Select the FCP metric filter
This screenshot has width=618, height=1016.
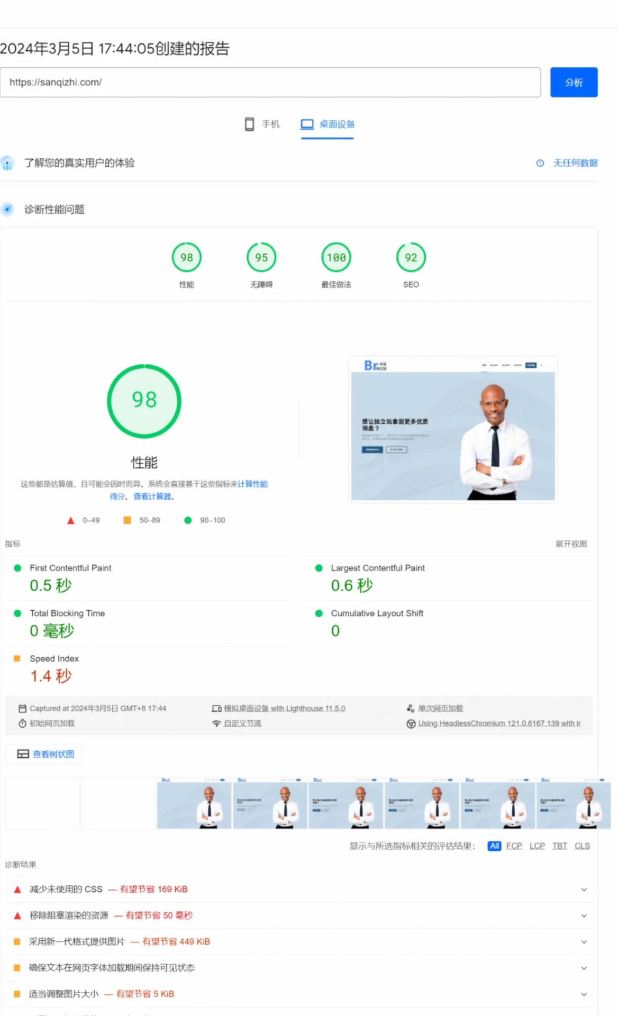(514, 846)
